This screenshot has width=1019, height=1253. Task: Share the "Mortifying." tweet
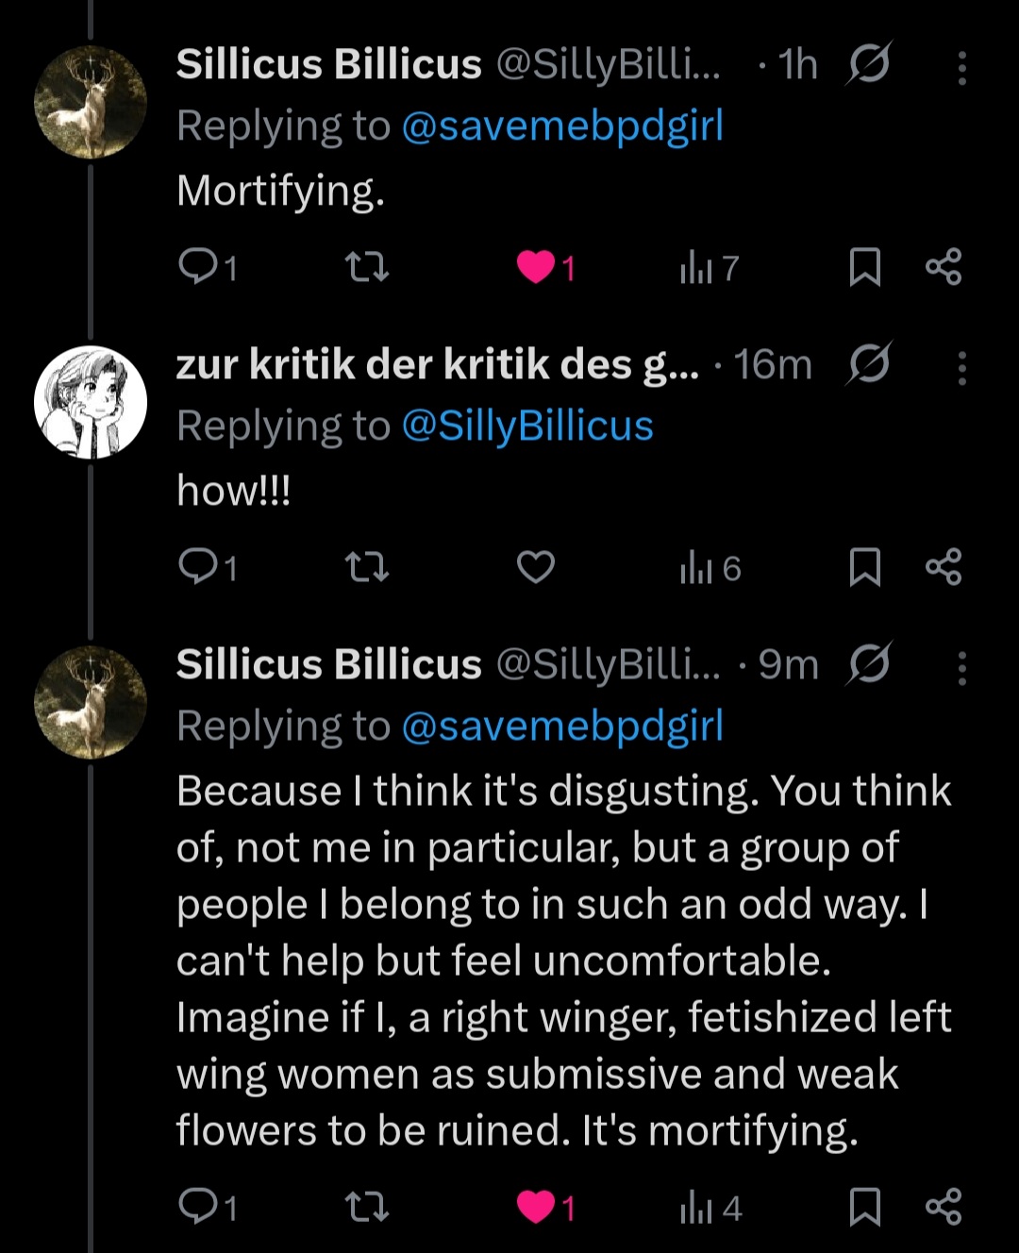[944, 267]
